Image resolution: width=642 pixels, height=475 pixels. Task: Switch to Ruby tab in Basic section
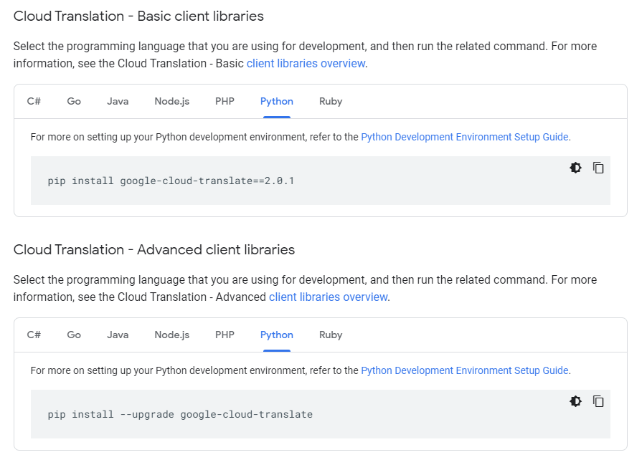[331, 101]
